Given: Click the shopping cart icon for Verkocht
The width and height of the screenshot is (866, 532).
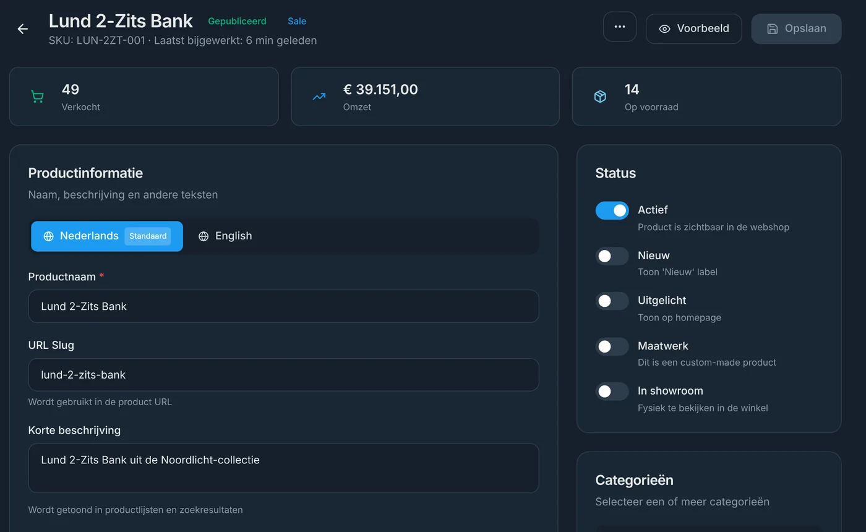Looking at the screenshot, I should [x=37, y=97].
